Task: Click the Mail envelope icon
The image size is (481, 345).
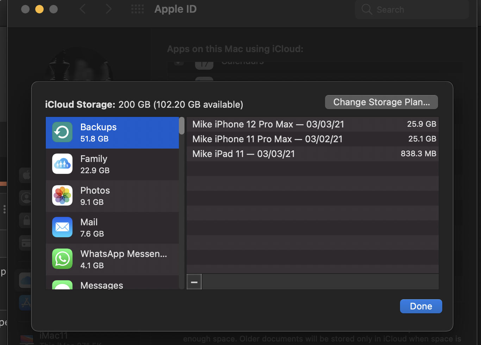Action: click(x=62, y=227)
